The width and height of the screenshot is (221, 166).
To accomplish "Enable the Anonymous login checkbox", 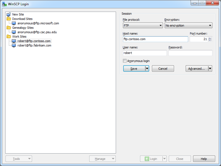I will [x=125, y=61].
